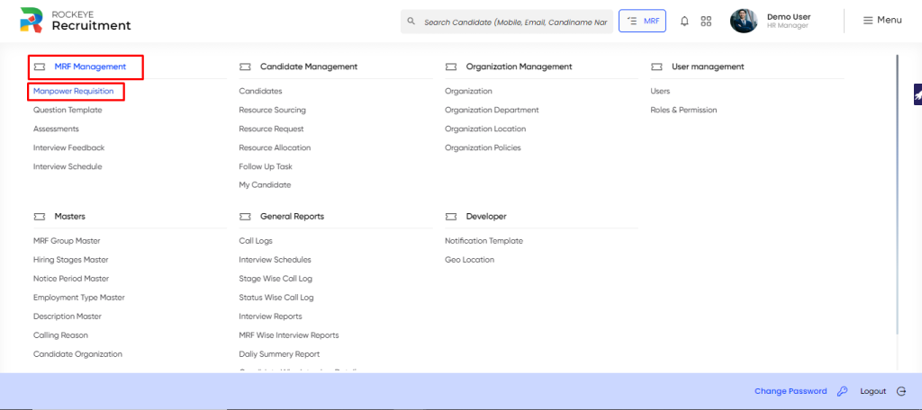The width and height of the screenshot is (922, 410).
Task: Open Notification Template under Developer
Action: (x=484, y=241)
